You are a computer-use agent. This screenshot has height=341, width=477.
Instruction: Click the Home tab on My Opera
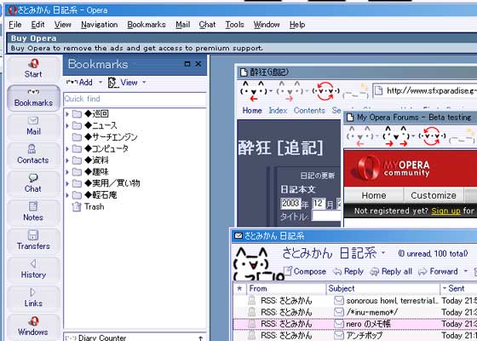(x=374, y=195)
